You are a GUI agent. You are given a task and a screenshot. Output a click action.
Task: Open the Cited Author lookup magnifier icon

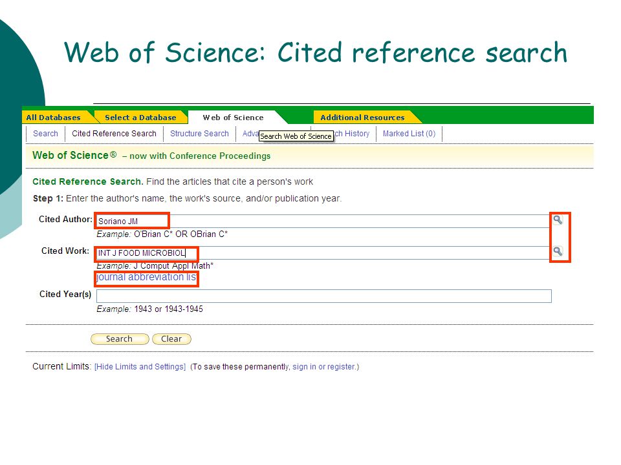558,220
